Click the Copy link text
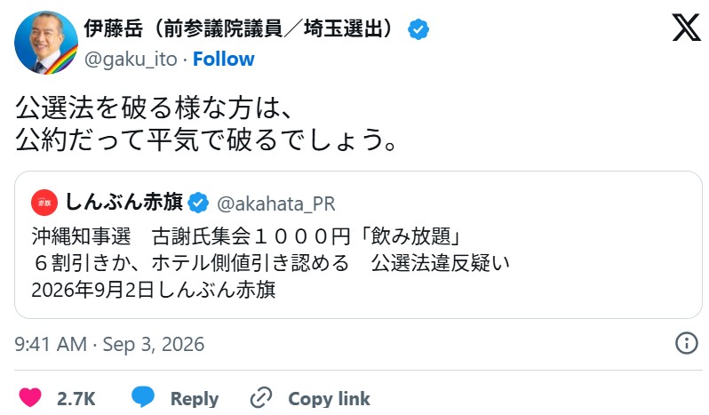 click(x=329, y=399)
